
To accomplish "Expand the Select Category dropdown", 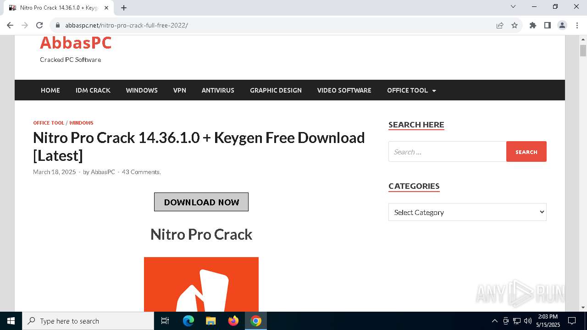I will 467,212.
